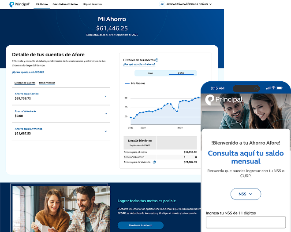Click the Mi Ahorro total $61,446.25
This screenshot has height=232, width=291.
point(112,28)
